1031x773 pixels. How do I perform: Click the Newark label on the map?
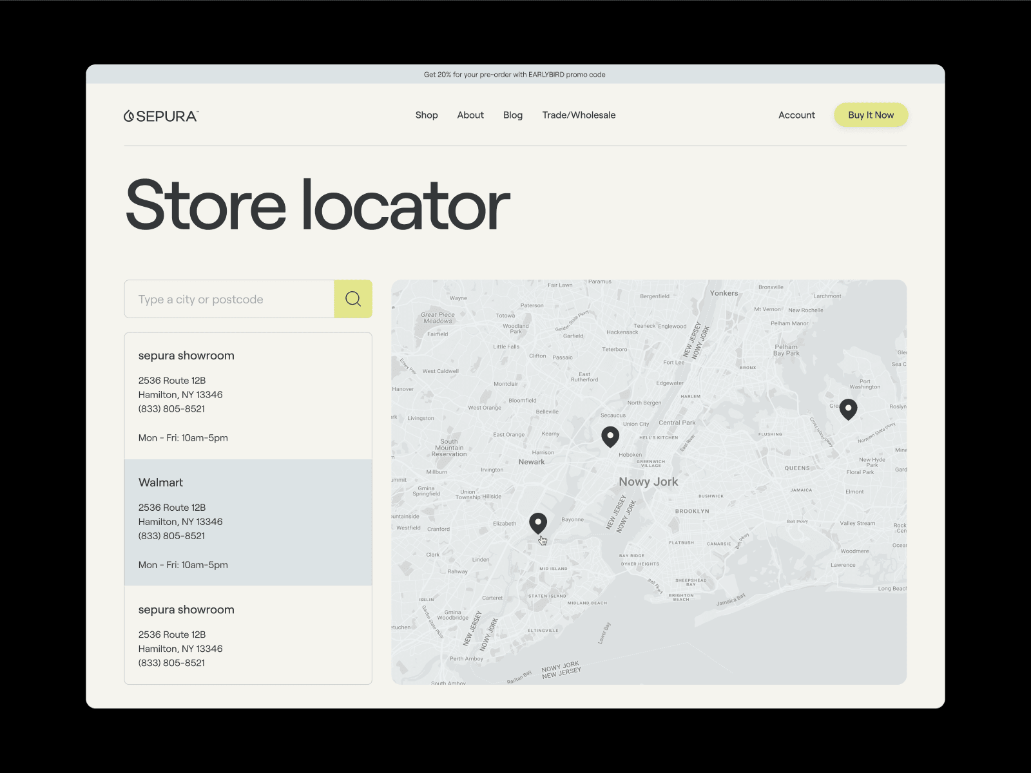click(x=532, y=462)
